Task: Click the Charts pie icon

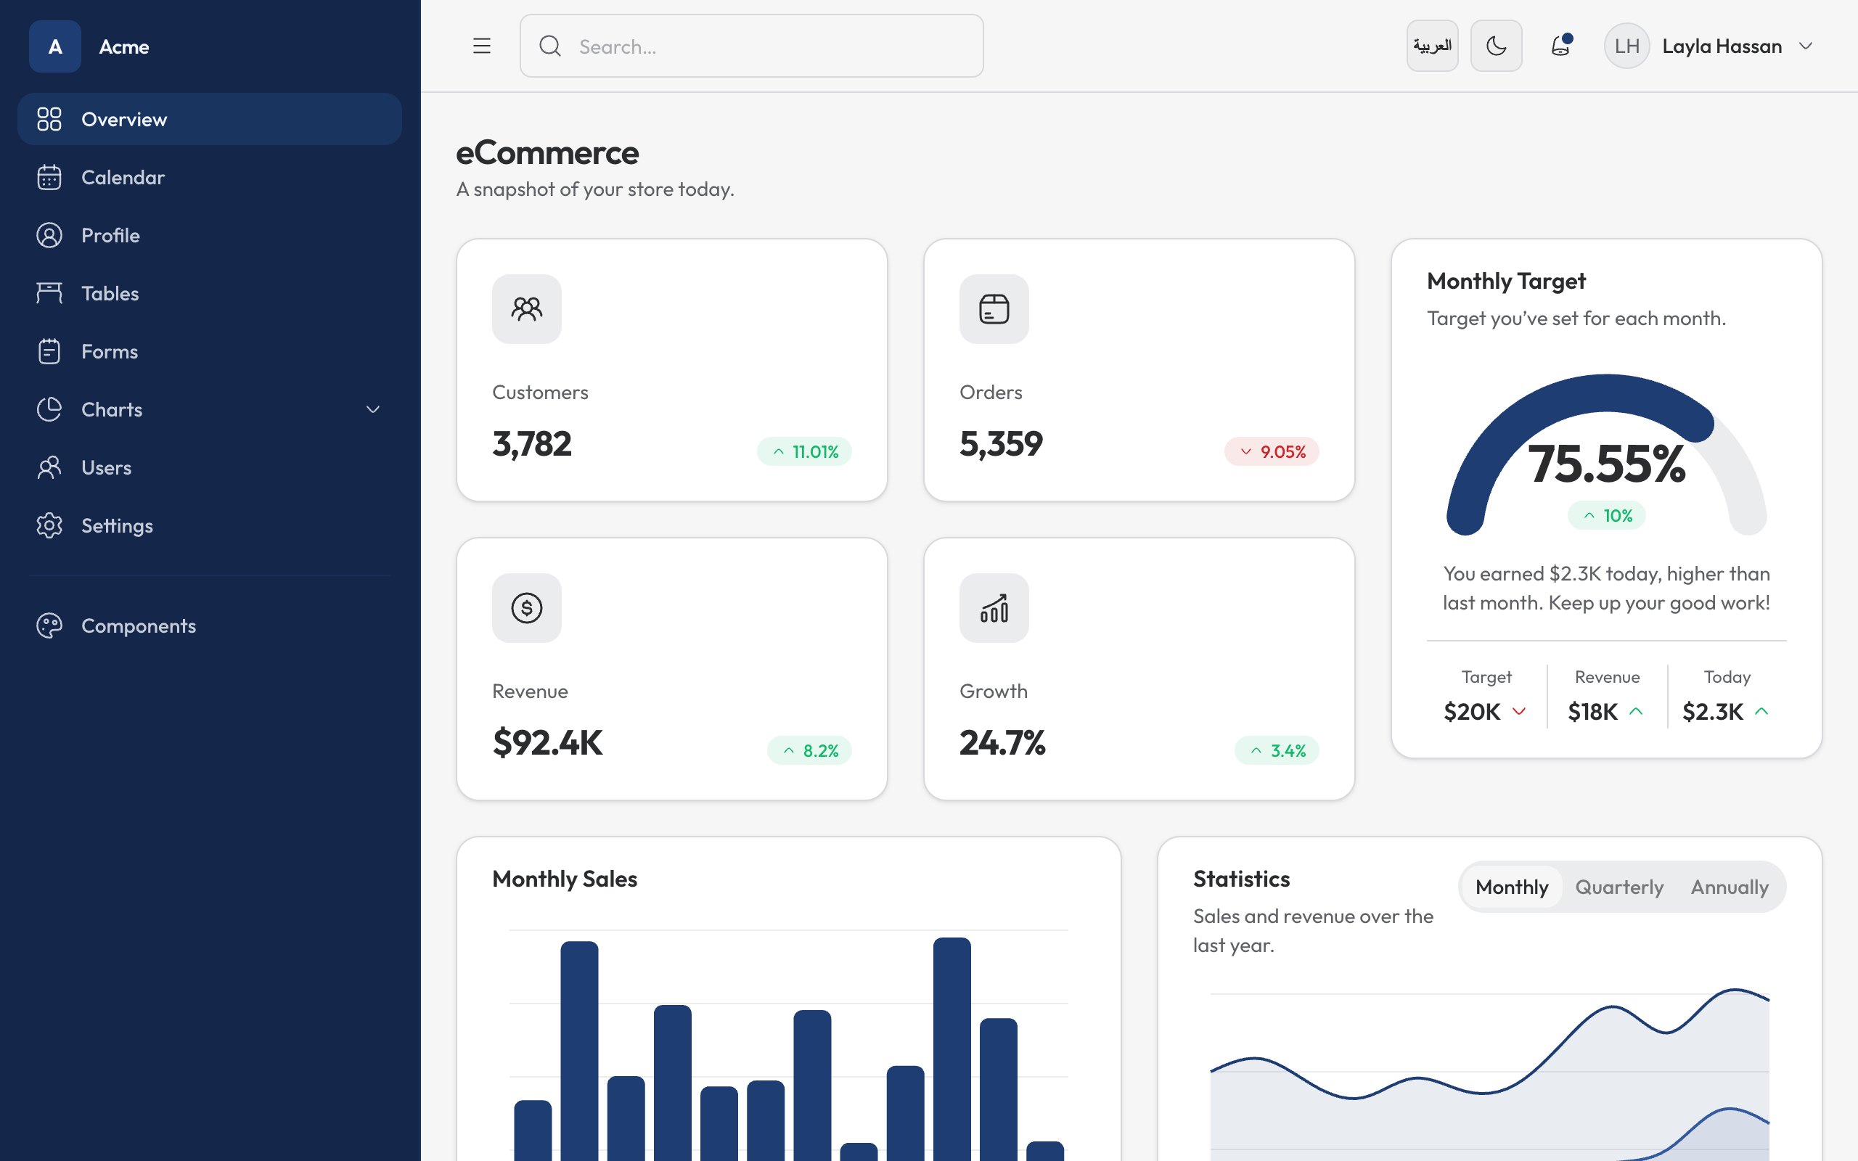Action: tap(49, 409)
